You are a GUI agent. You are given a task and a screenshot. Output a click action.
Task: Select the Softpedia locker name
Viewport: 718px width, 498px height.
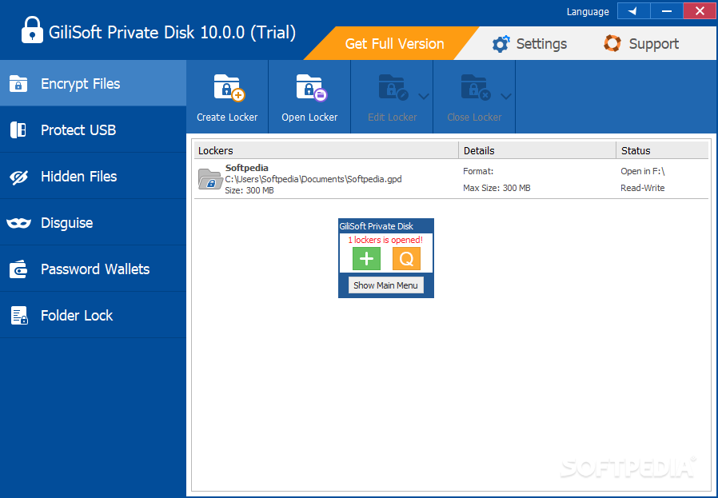(x=247, y=168)
